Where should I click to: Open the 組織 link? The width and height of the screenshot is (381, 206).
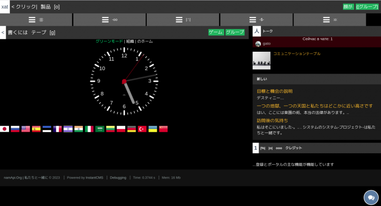coord(130,41)
